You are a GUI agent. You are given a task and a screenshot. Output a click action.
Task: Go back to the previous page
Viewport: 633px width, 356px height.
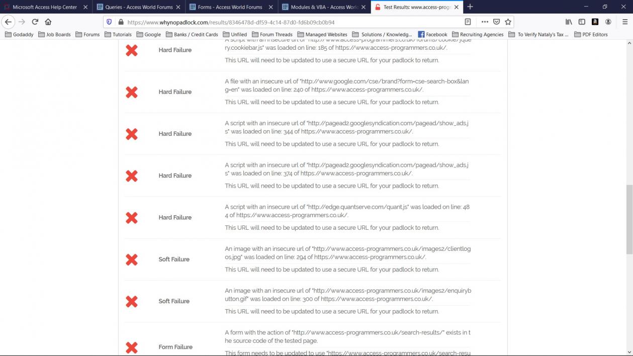coord(8,22)
